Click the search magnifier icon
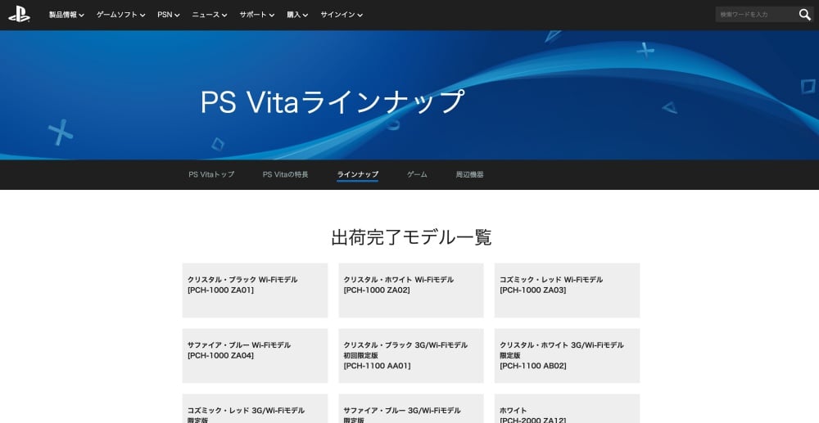The image size is (819, 423). 804,15
